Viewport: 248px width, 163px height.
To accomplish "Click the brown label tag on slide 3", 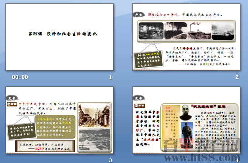I will (12, 104).
